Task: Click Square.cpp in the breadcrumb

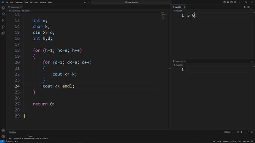Action: click(16, 11)
